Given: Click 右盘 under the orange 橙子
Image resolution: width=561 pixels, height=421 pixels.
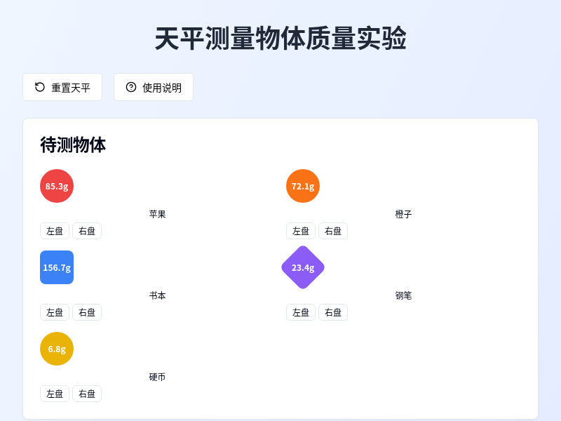Looking at the screenshot, I should pos(333,231).
